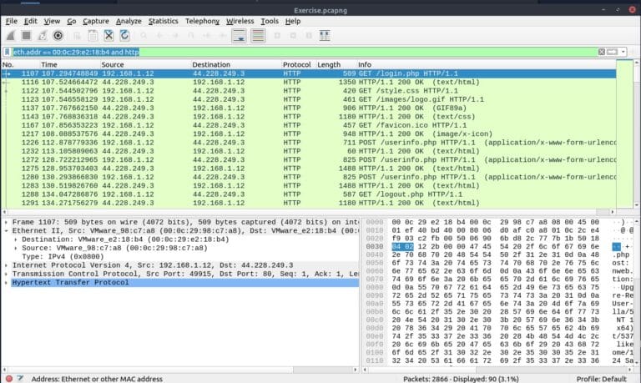Viewport: 641px width, 383px height.
Task: Open capture file properties status icon
Action: (20, 379)
